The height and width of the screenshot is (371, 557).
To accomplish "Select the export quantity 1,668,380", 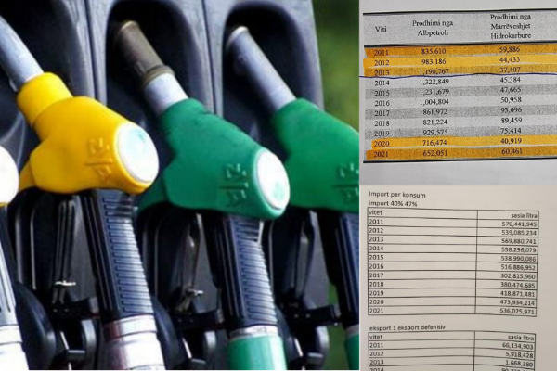I will (x=521, y=364).
